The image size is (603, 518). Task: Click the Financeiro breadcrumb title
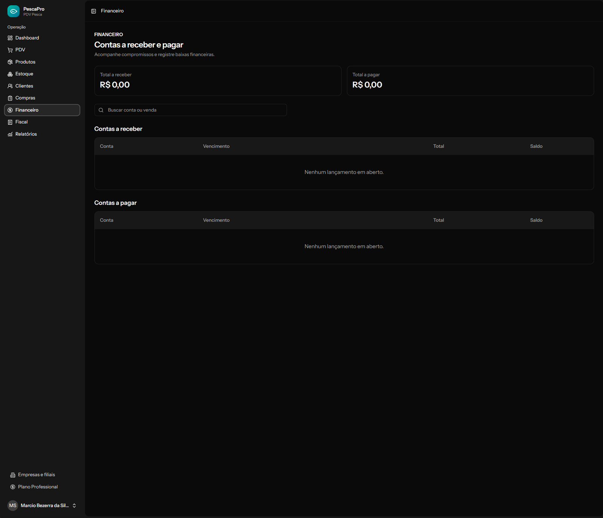coord(112,11)
